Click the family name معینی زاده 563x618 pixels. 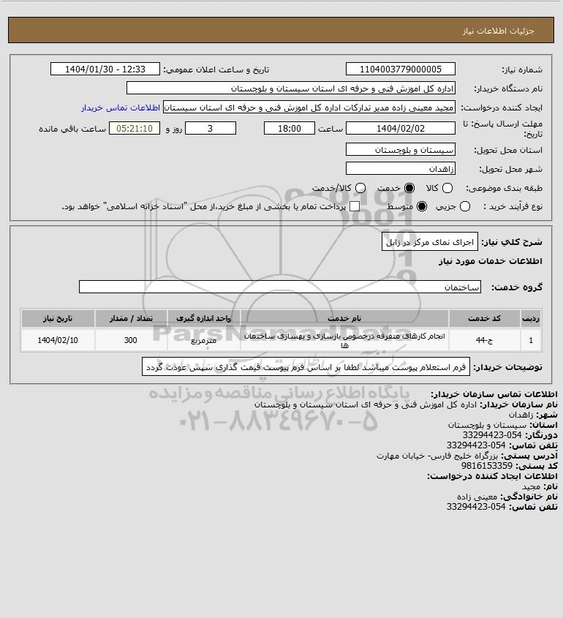tap(477, 497)
